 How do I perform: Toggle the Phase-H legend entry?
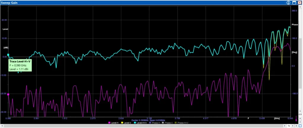click(155, 123)
